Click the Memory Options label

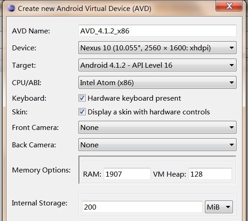[x=41, y=170]
